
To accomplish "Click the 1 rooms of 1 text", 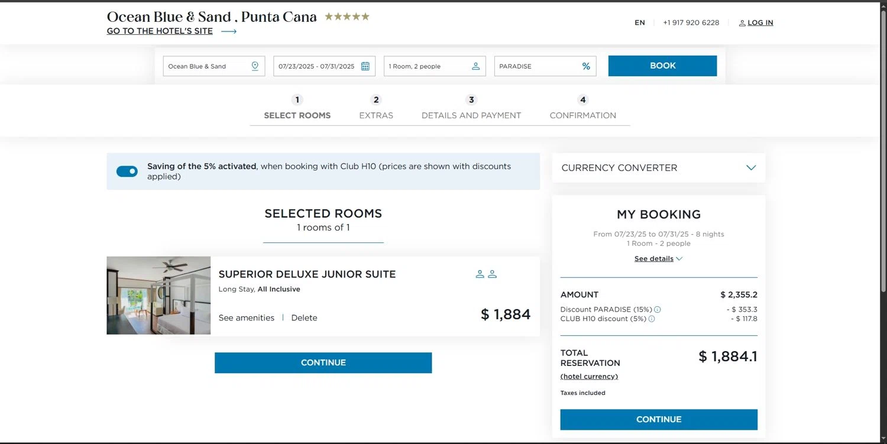I will (x=323, y=228).
